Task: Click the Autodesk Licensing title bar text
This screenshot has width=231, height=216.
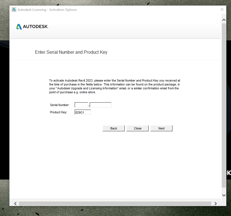Action: tap(47, 10)
